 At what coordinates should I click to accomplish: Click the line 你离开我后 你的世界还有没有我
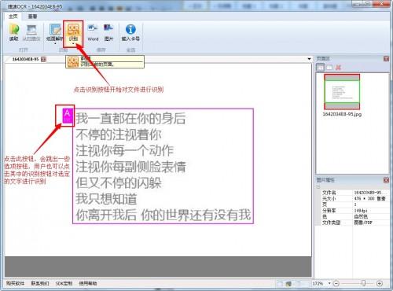(x=163, y=215)
